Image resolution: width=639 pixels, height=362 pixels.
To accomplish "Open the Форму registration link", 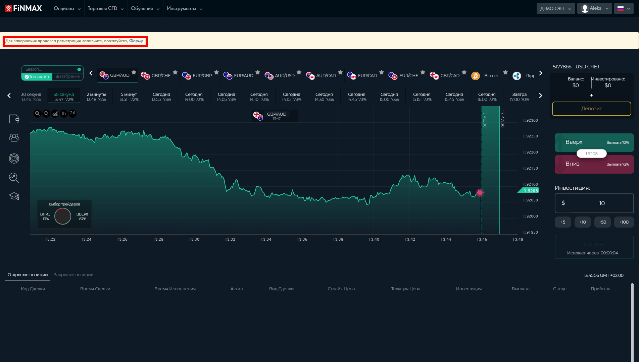I will [x=136, y=41].
